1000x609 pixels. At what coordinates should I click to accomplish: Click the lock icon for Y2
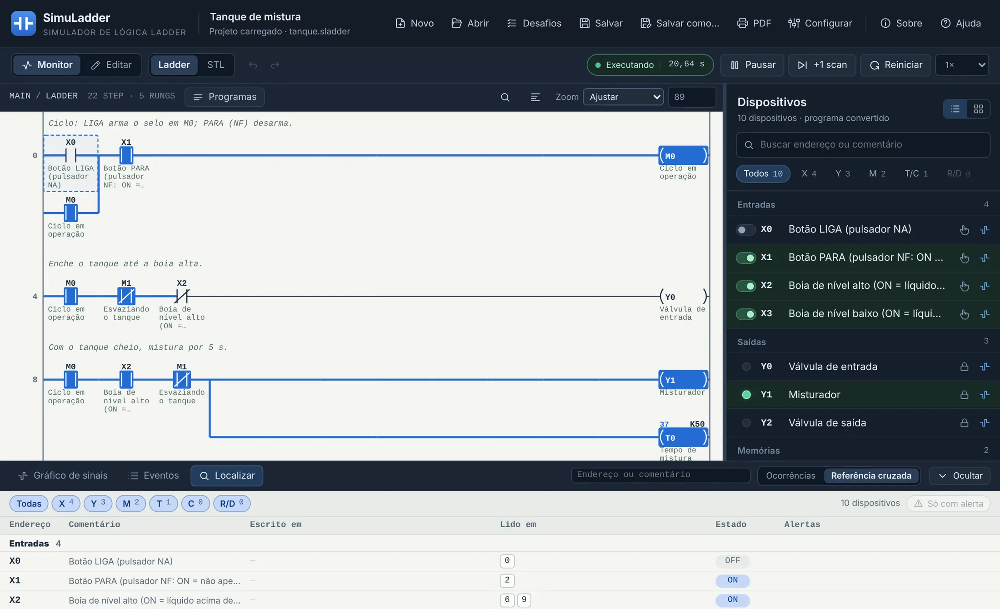point(964,423)
